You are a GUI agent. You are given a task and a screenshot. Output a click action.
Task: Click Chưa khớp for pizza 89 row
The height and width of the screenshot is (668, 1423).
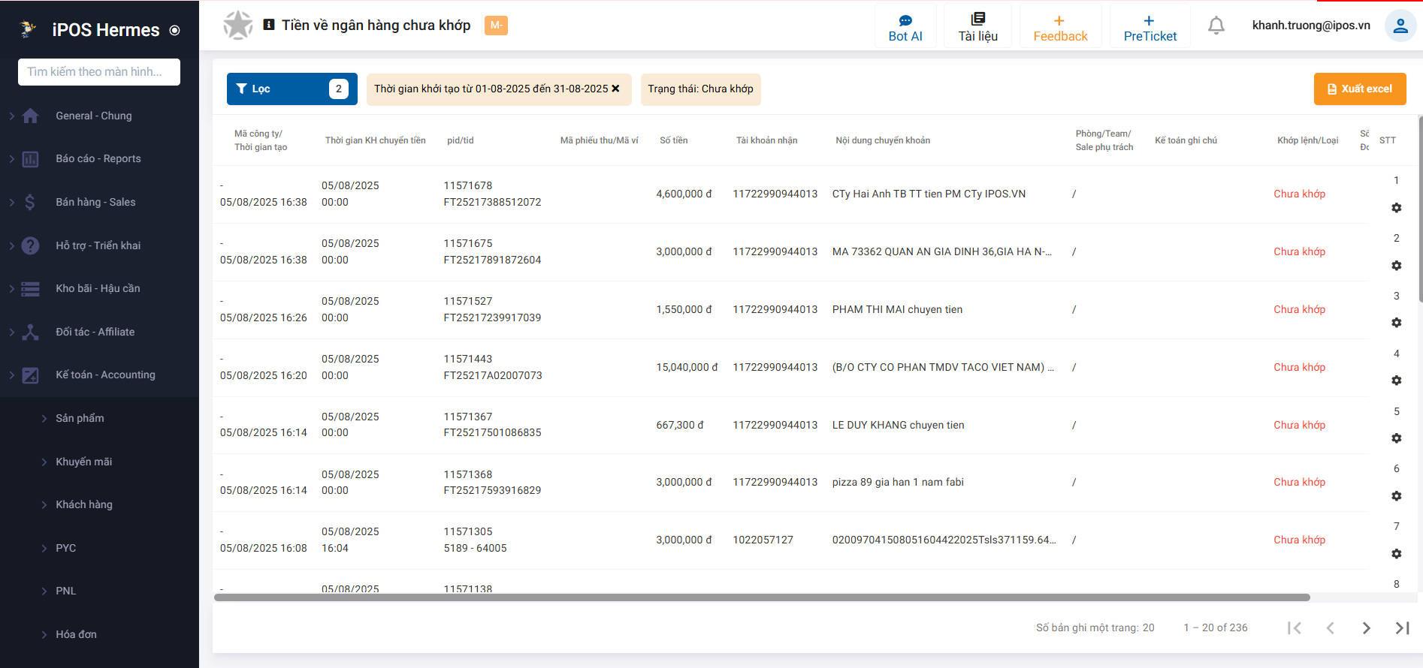coord(1299,482)
